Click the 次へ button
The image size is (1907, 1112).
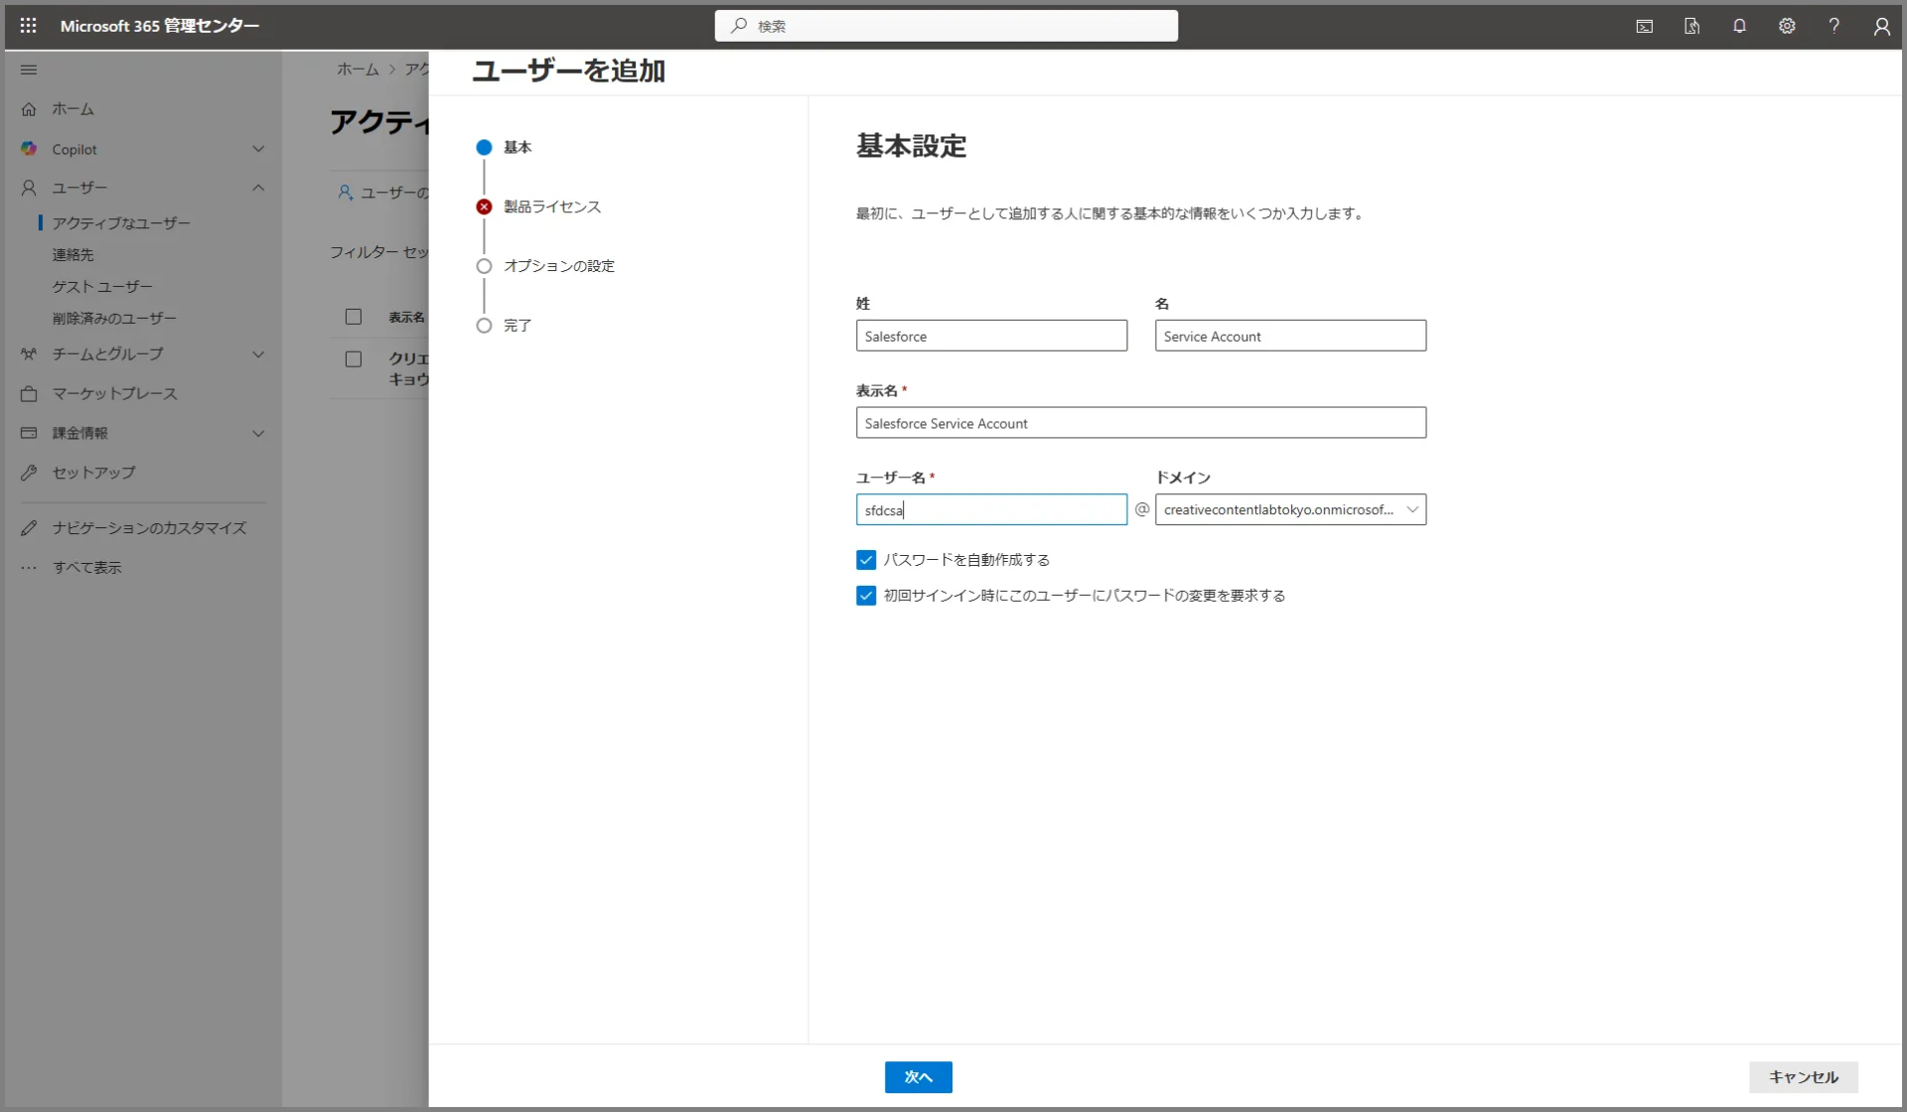[918, 1077]
